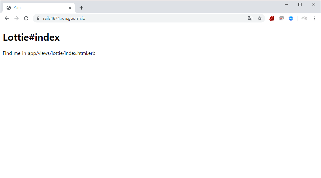The height and width of the screenshot is (178, 321).
Task: Reload the current page
Action: [x=26, y=18]
